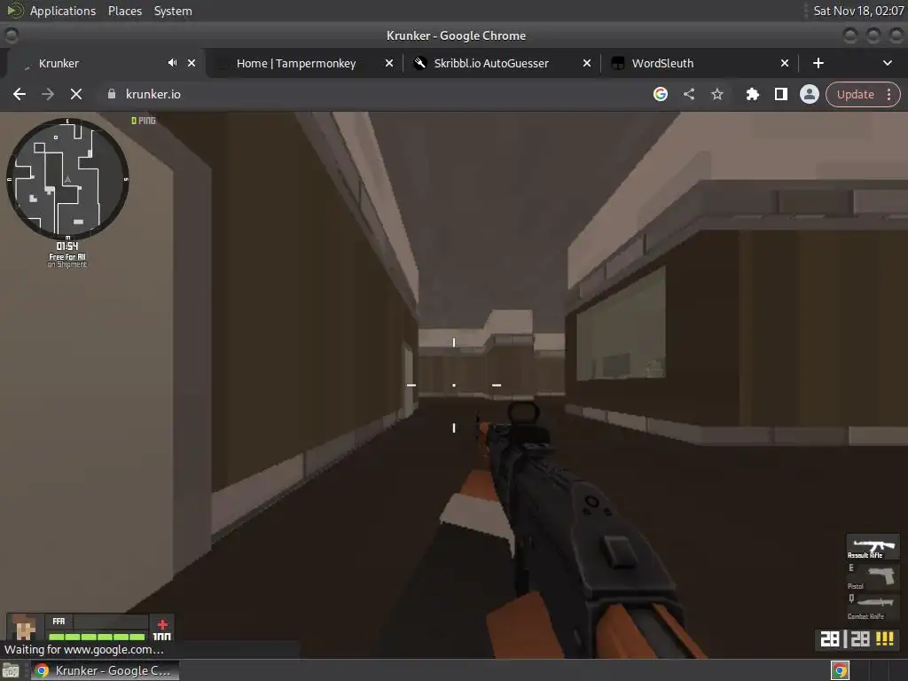Click the Free For All mode label
908x681 pixels.
67,256
